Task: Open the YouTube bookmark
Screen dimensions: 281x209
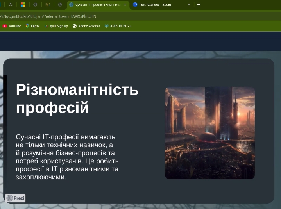Action: pyautogui.click(x=12, y=26)
